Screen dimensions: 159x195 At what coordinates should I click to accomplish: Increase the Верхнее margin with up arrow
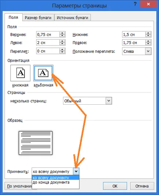[62, 33]
